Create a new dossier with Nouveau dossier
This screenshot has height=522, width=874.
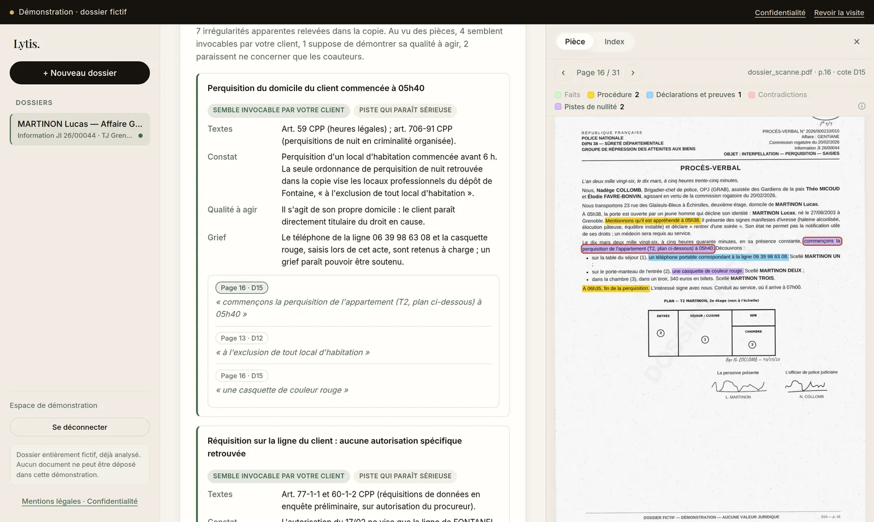click(x=80, y=73)
